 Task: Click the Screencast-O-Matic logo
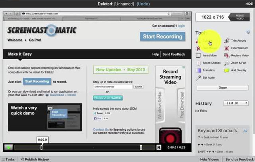point(42,30)
